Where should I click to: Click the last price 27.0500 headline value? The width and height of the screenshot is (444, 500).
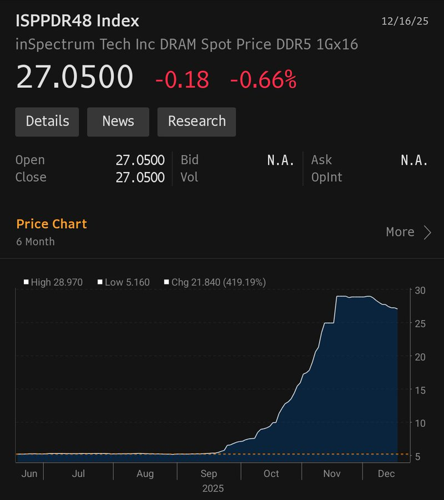point(74,77)
